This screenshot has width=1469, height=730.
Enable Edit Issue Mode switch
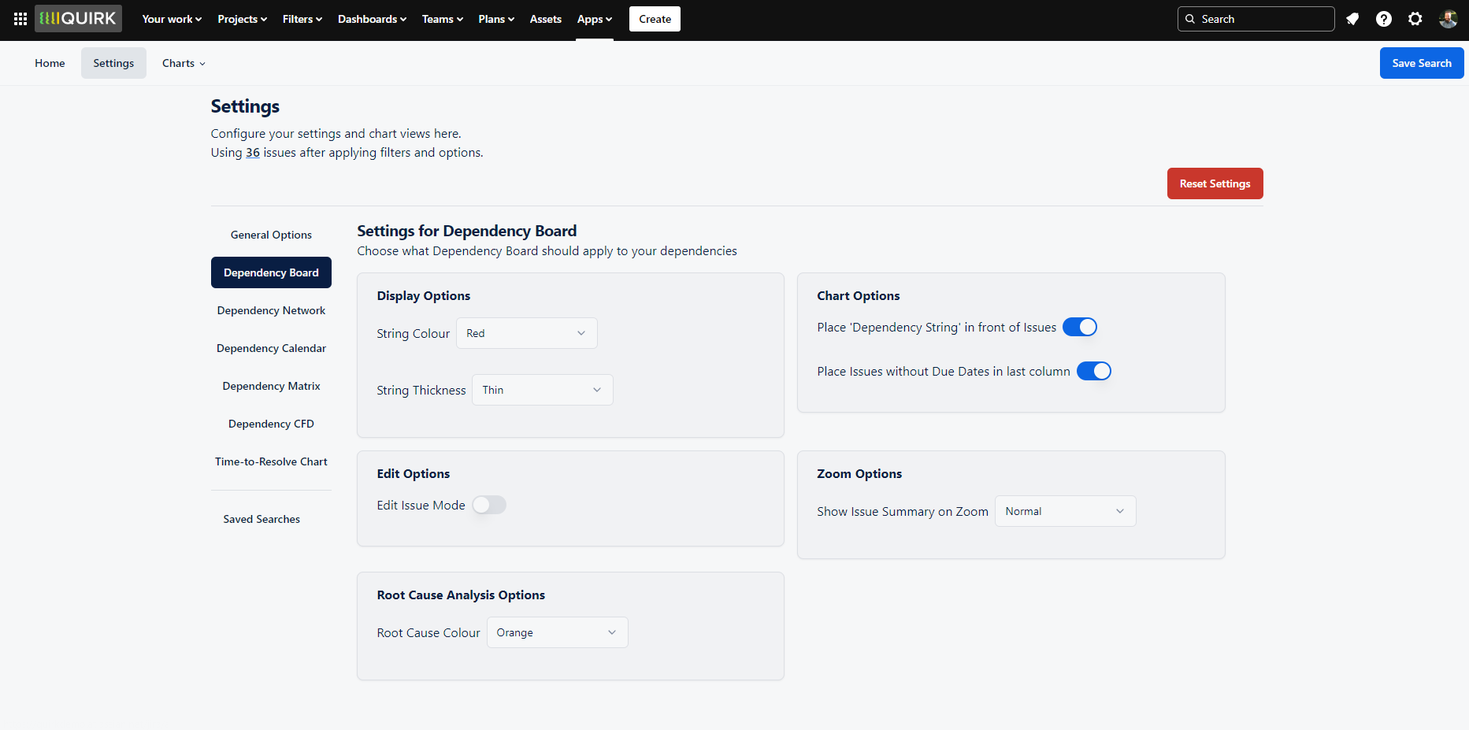489,505
